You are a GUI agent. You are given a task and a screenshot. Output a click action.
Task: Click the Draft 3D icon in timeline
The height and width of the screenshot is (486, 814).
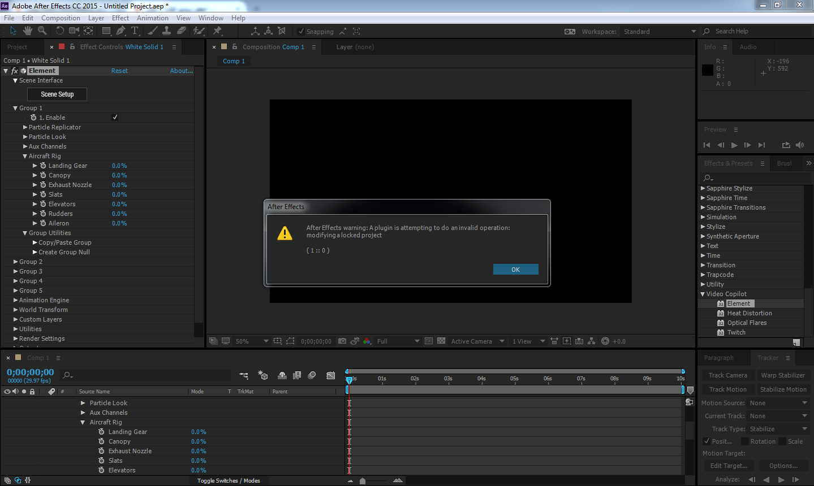tap(263, 375)
